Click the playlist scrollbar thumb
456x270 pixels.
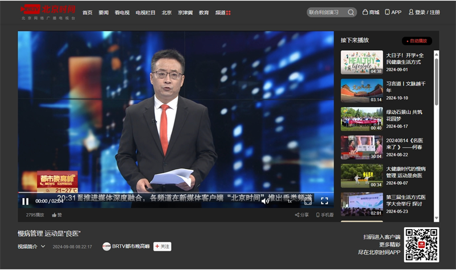[436, 82]
